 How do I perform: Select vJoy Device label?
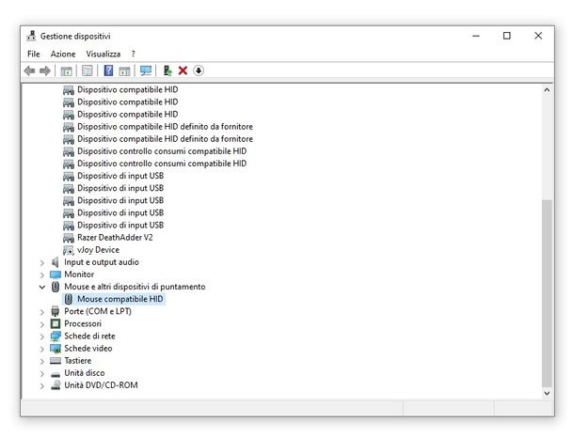[x=98, y=250]
